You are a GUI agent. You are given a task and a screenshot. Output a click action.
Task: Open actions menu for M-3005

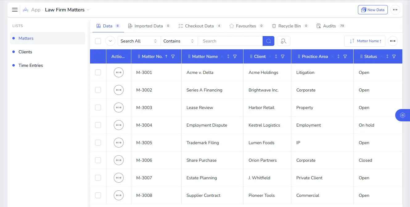click(119, 143)
